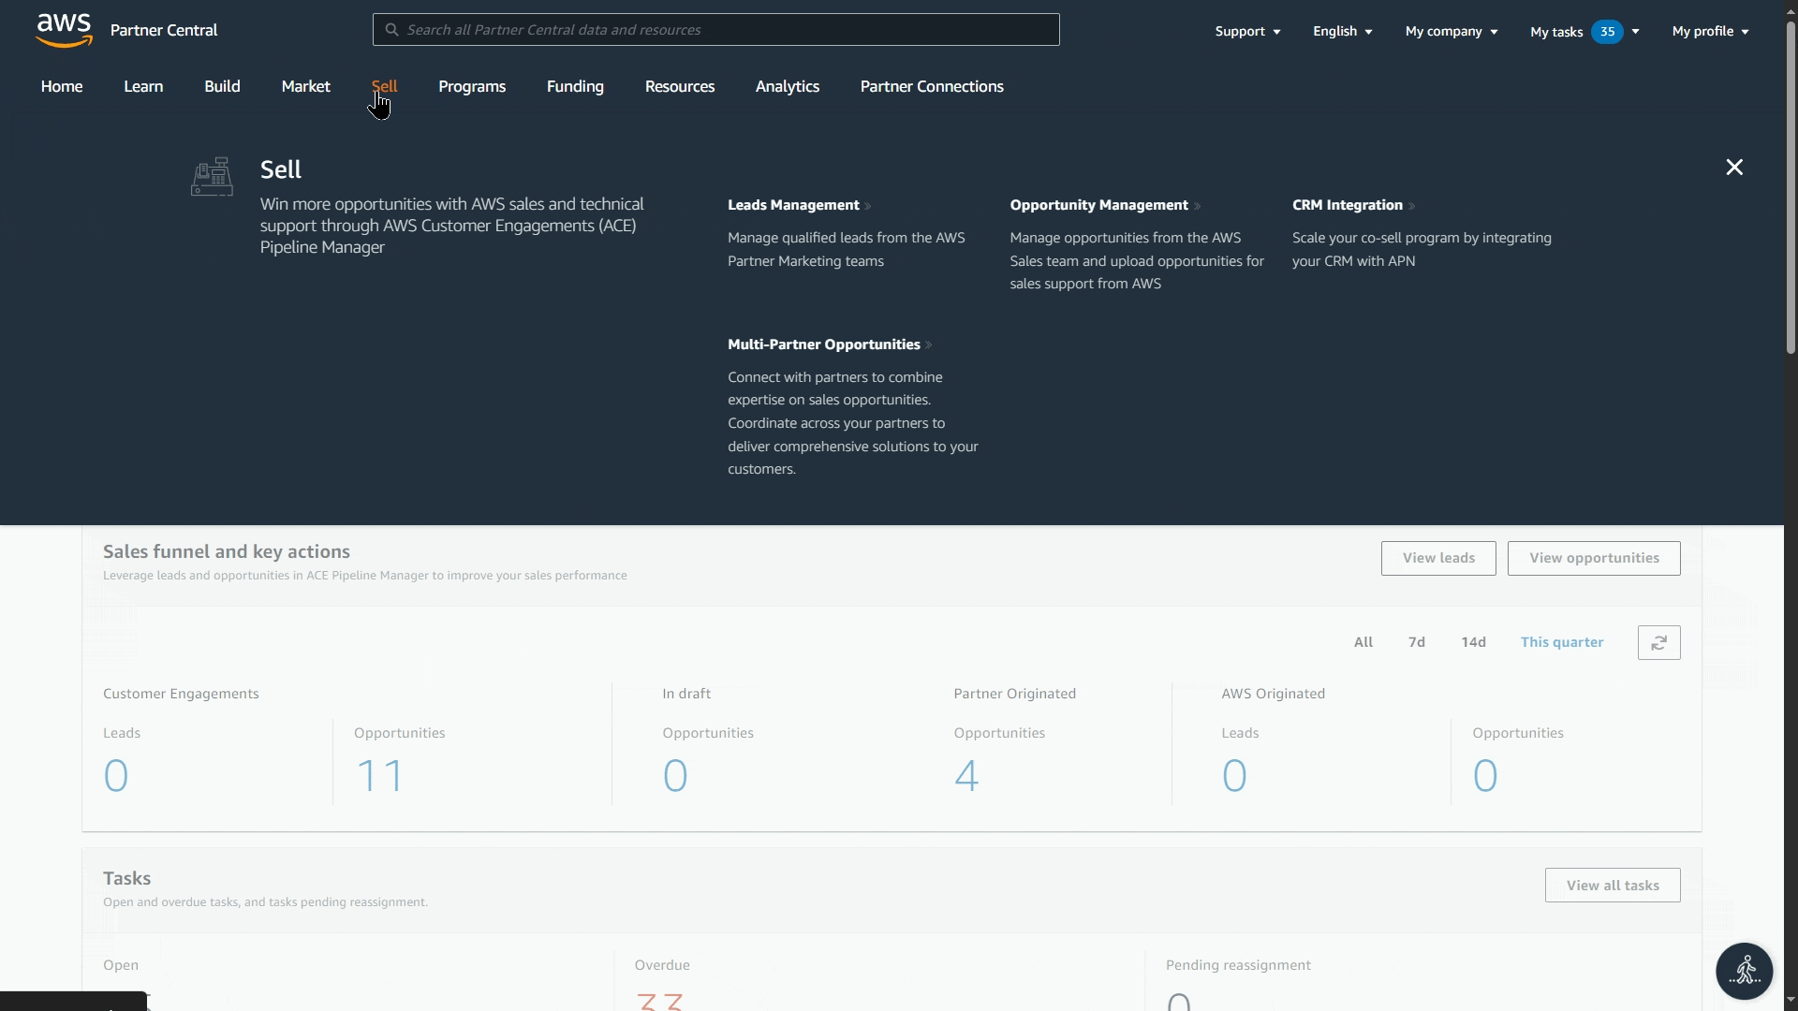
Task: Click the cash register Sell icon
Action: tap(212, 176)
